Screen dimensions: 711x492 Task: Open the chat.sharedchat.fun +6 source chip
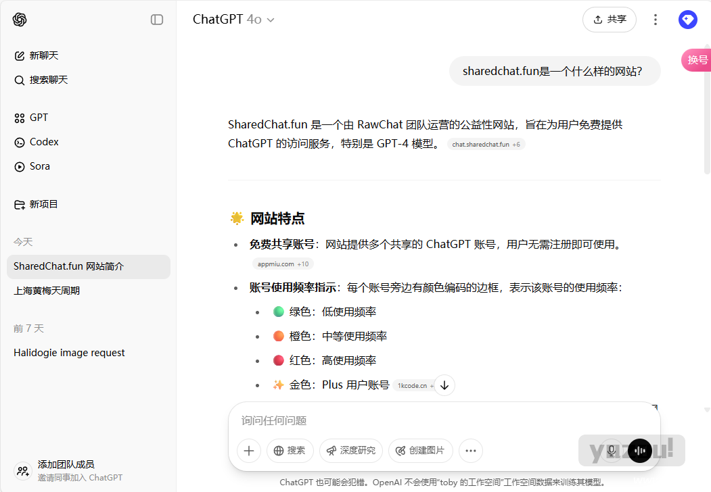(486, 145)
